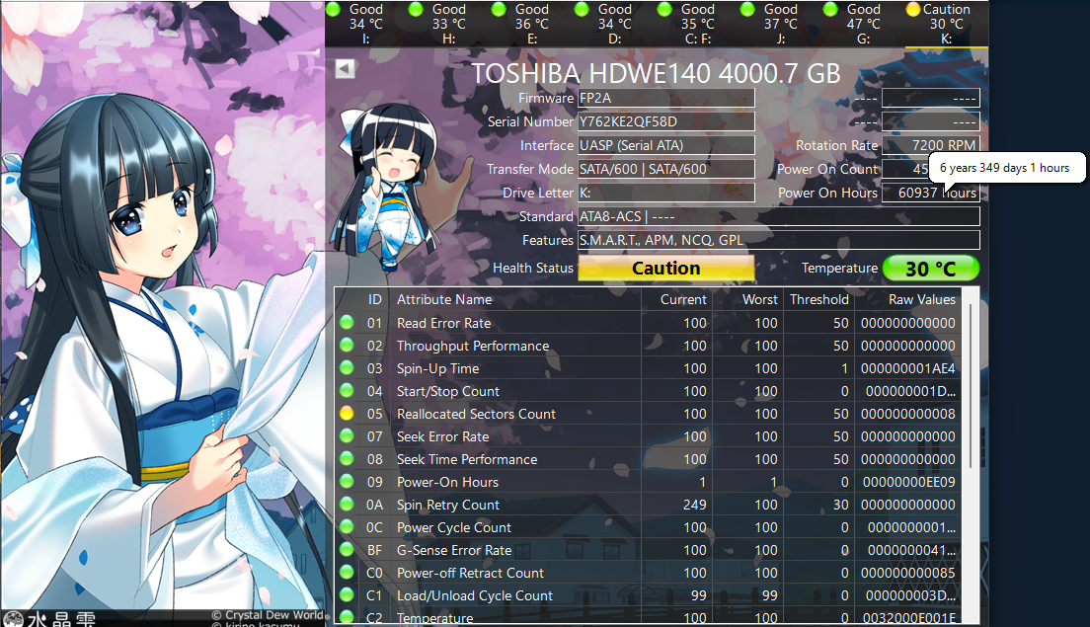Select the Read Error Rate attribute name

click(x=443, y=323)
